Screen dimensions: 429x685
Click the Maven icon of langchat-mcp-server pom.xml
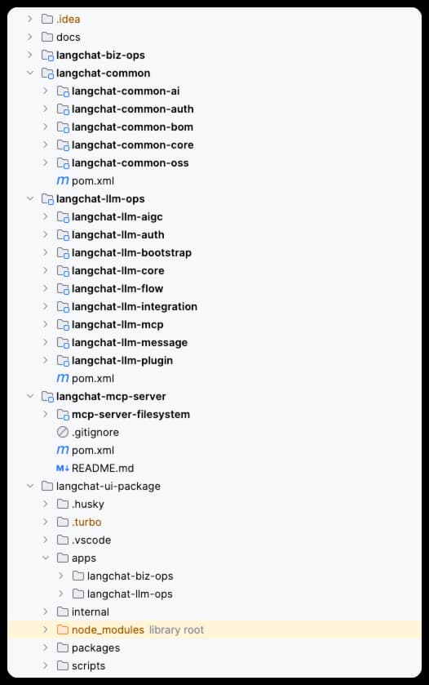pos(63,450)
